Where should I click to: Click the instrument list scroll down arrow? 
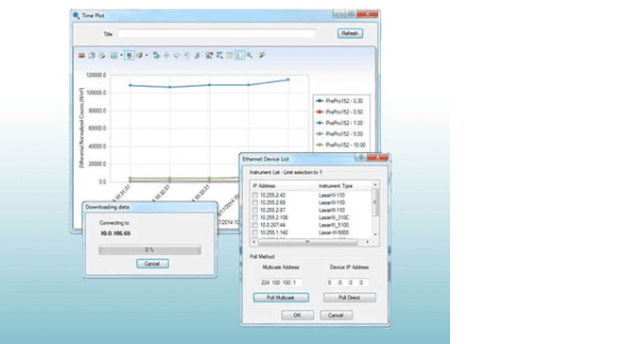pyautogui.click(x=375, y=234)
